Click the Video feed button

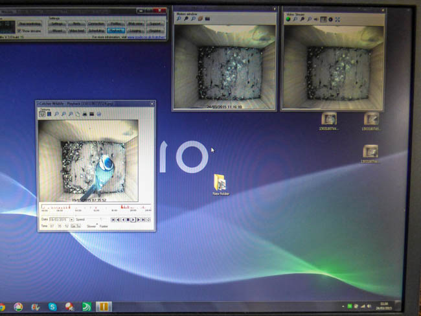tap(77, 30)
